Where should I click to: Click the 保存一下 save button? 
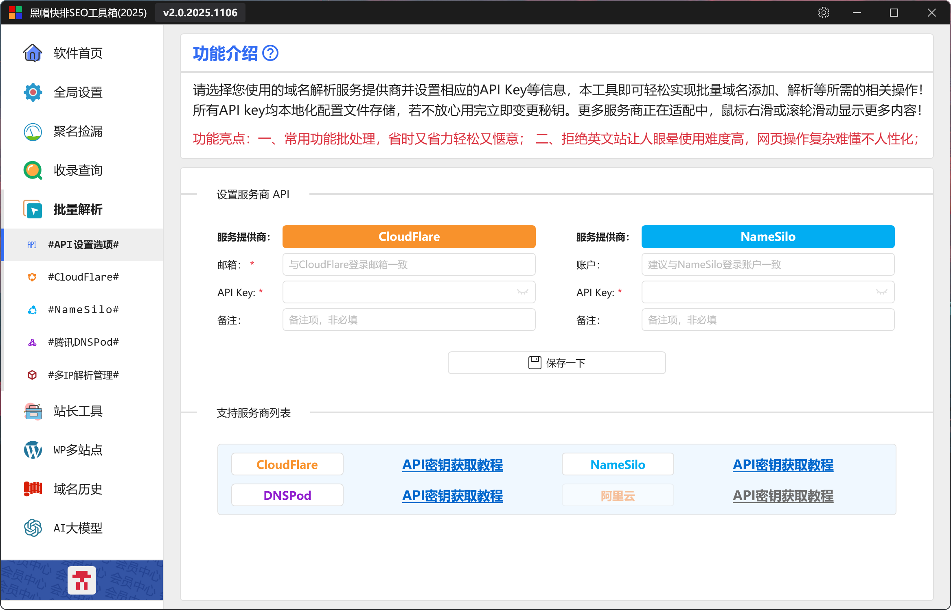[557, 363]
